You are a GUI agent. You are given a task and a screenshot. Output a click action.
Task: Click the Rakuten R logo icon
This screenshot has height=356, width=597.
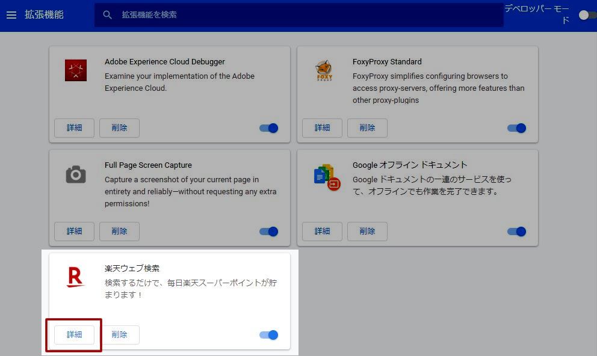(75, 277)
